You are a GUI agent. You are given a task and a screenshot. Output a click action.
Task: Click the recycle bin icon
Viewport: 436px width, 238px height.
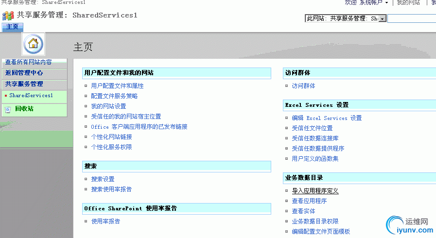[8, 109]
